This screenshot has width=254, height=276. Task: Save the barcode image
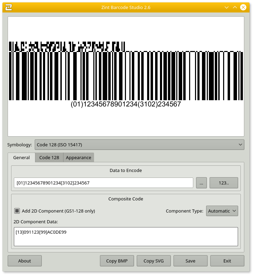click(190, 261)
